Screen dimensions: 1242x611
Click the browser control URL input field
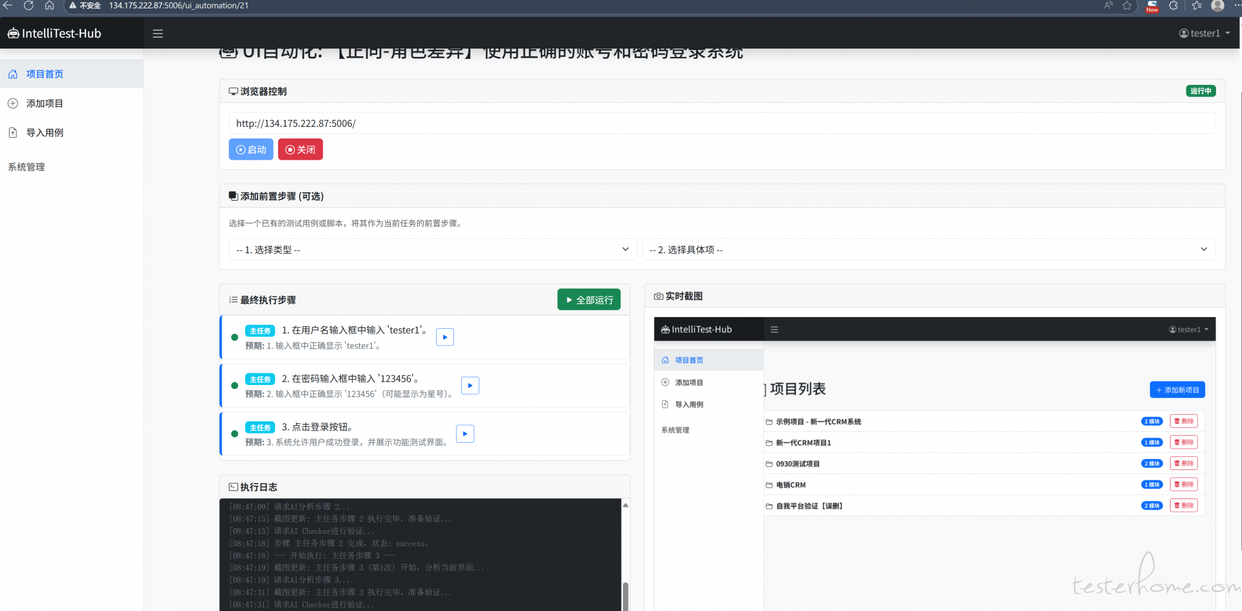(x=721, y=124)
